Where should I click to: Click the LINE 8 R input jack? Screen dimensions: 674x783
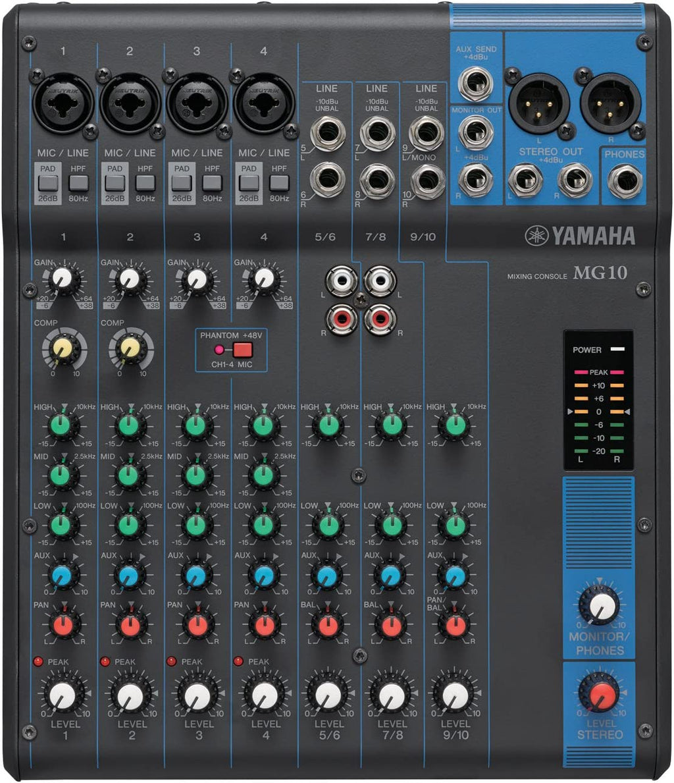pos(377,181)
